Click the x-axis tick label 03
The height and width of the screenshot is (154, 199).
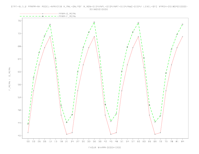[x=33, y=141]
